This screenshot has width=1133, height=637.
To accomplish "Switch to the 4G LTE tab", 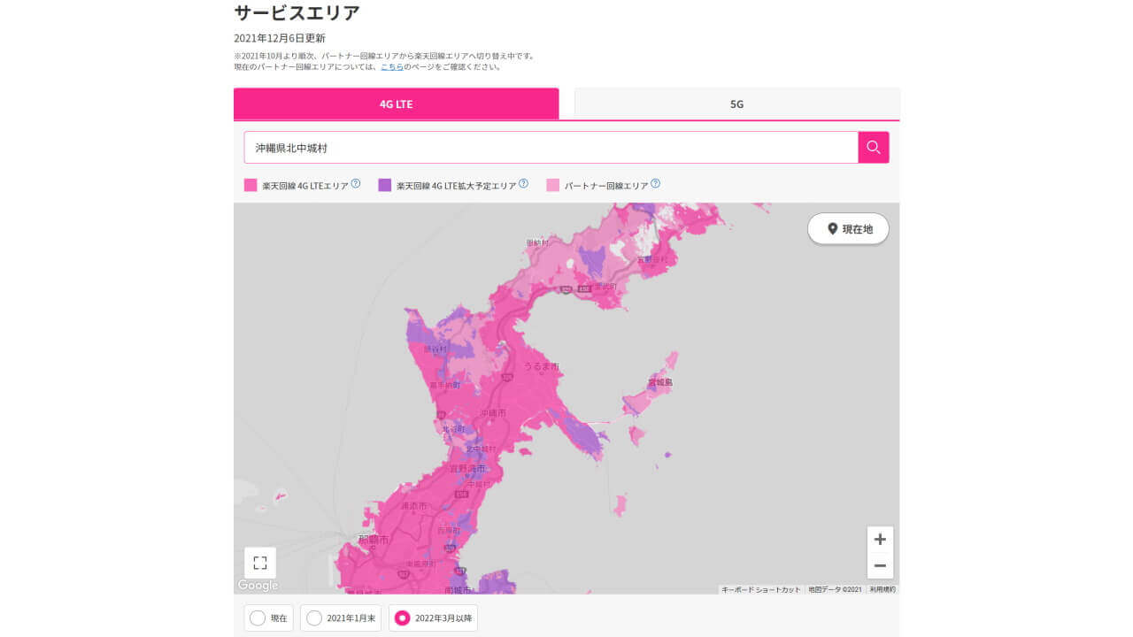I will click(x=396, y=104).
